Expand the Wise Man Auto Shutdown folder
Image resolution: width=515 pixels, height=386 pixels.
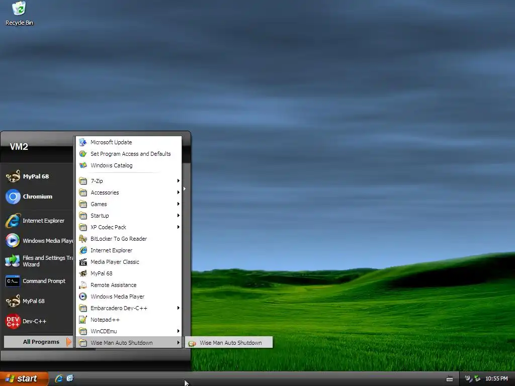[x=129, y=343]
